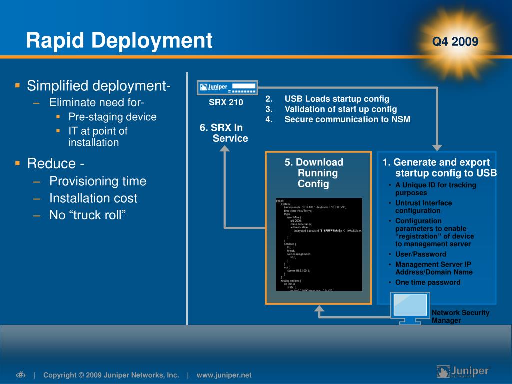This screenshot has height=384, width=512.
Task: Click 'Management Server IP Address/Domain Name'
Action: pyautogui.click(x=434, y=268)
